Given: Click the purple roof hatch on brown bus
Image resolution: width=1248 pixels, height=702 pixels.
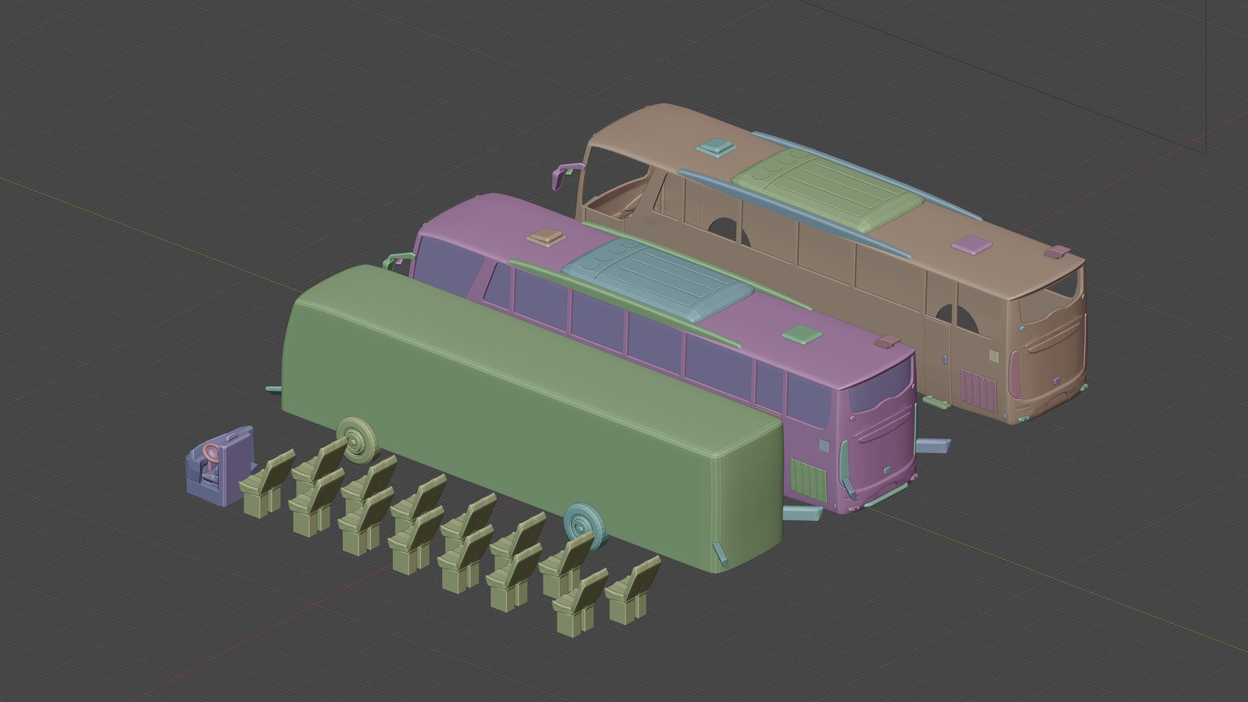Looking at the screenshot, I should click(x=970, y=244).
